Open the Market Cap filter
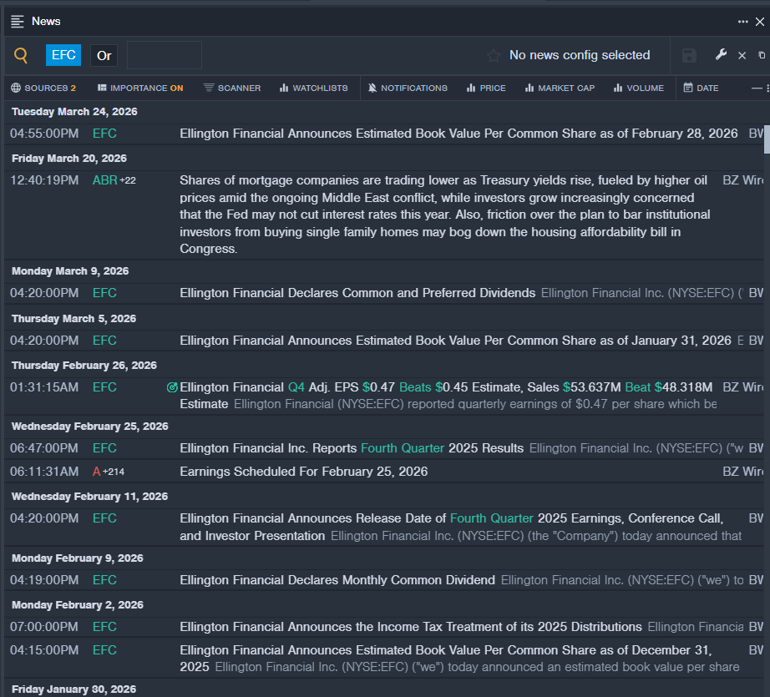 click(560, 88)
